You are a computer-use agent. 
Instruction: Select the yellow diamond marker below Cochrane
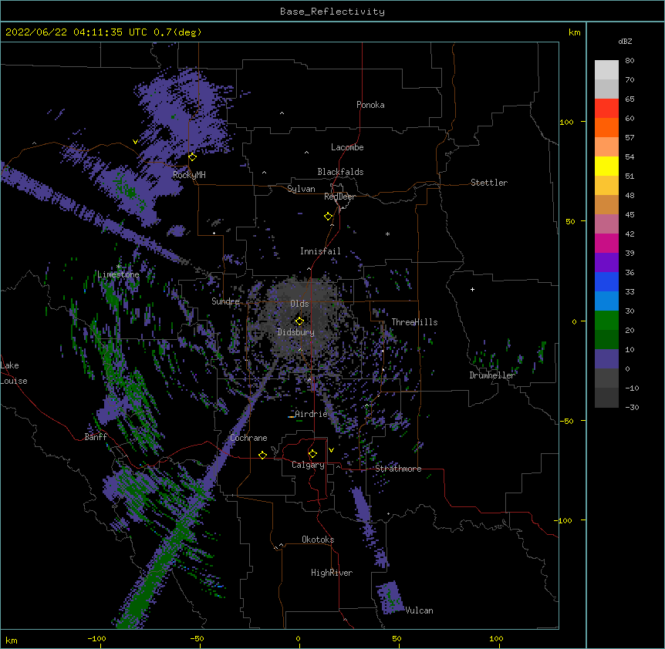click(262, 455)
